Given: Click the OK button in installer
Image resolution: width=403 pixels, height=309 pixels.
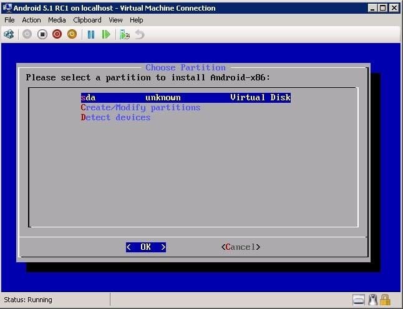Looking at the screenshot, I should [x=146, y=247].
